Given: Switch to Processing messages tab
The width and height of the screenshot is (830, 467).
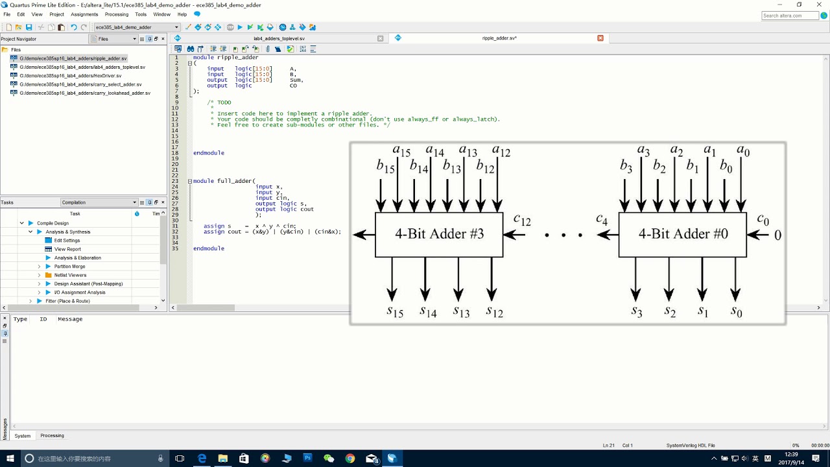Looking at the screenshot, I should (52, 436).
